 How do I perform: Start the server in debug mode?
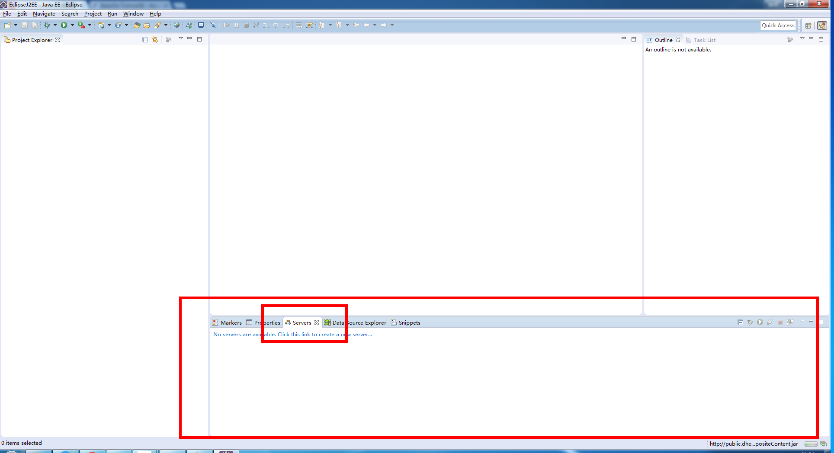tap(750, 322)
